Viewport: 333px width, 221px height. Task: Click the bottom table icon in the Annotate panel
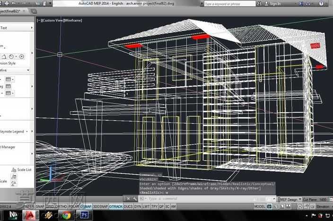[8, 93]
